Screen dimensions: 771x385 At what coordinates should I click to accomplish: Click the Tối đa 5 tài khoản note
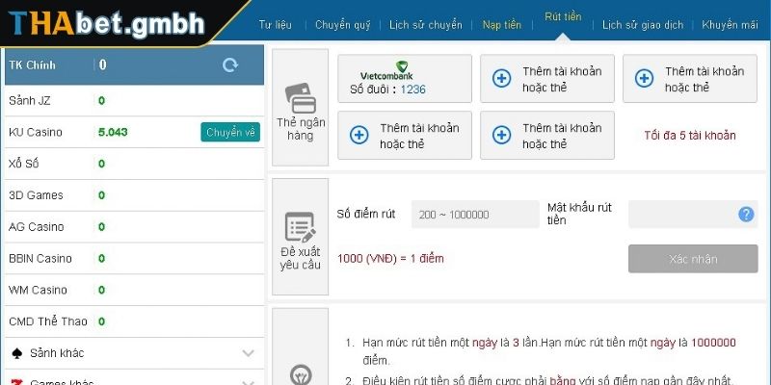690,136
